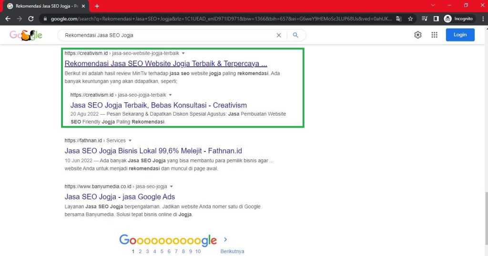The image size is (488, 256).
Task: Open Rekomendasi Jasa SEO Website Jogja Terbaik result
Action: click(x=166, y=63)
